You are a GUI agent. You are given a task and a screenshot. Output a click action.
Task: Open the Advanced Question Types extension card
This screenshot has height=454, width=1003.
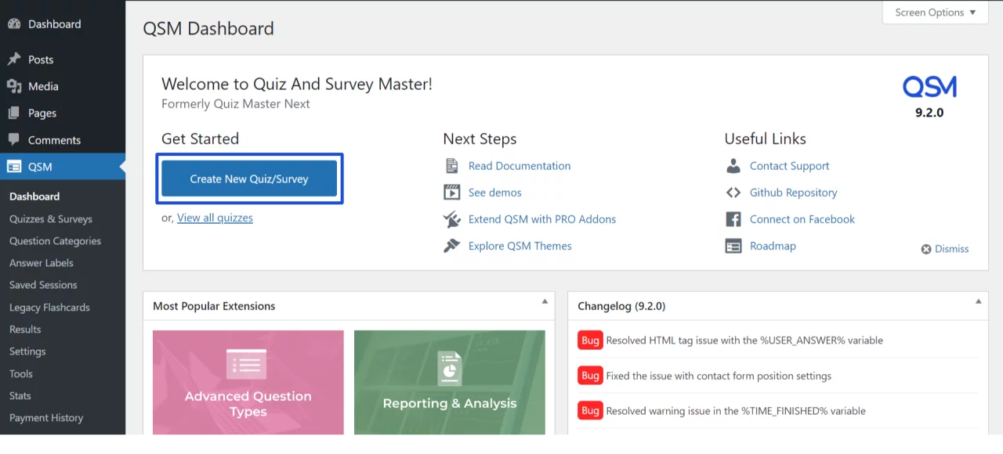click(x=248, y=382)
